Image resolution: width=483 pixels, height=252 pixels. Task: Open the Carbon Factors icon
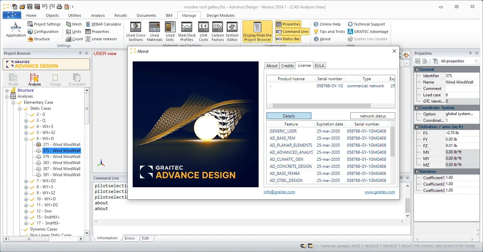click(x=218, y=32)
